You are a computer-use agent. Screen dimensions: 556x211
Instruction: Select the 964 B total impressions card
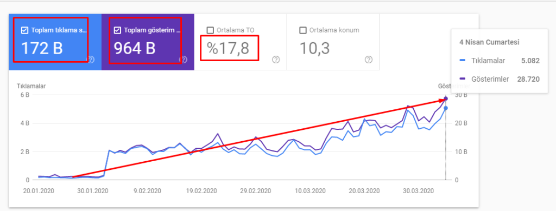pyautogui.click(x=148, y=42)
